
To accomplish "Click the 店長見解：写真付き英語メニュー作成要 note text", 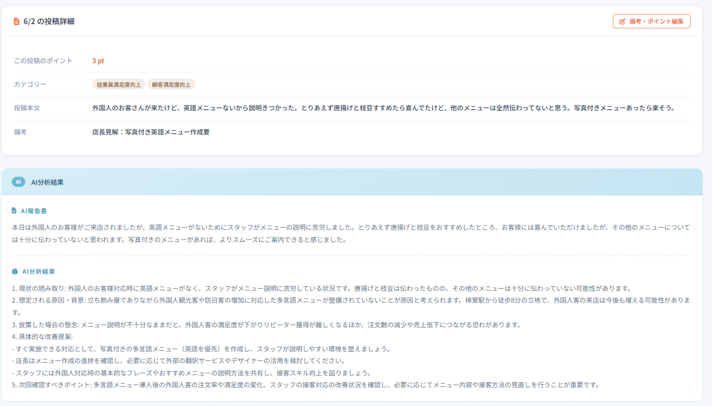I will [x=151, y=132].
